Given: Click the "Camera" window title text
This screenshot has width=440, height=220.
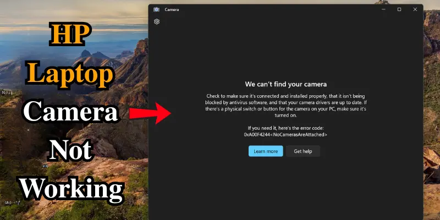Looking at the screenshot, I should [172, 9].
